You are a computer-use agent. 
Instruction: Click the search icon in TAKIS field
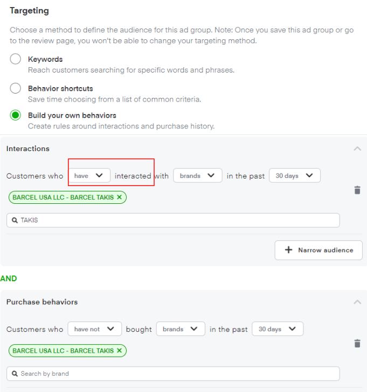click(15, 220)
